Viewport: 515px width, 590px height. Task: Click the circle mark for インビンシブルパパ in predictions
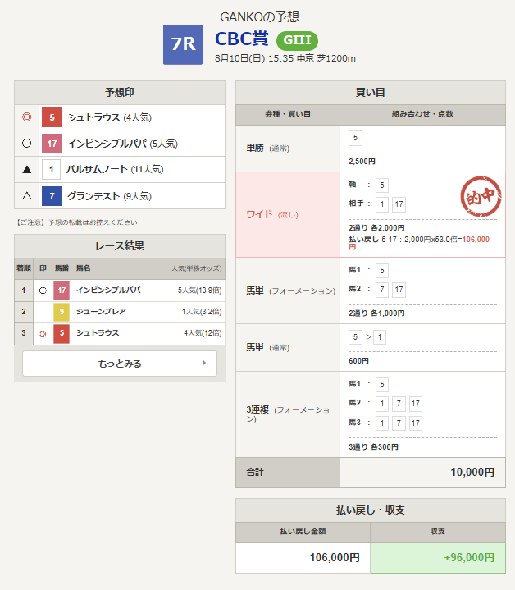pyautogui.click(x=27, y=144)
